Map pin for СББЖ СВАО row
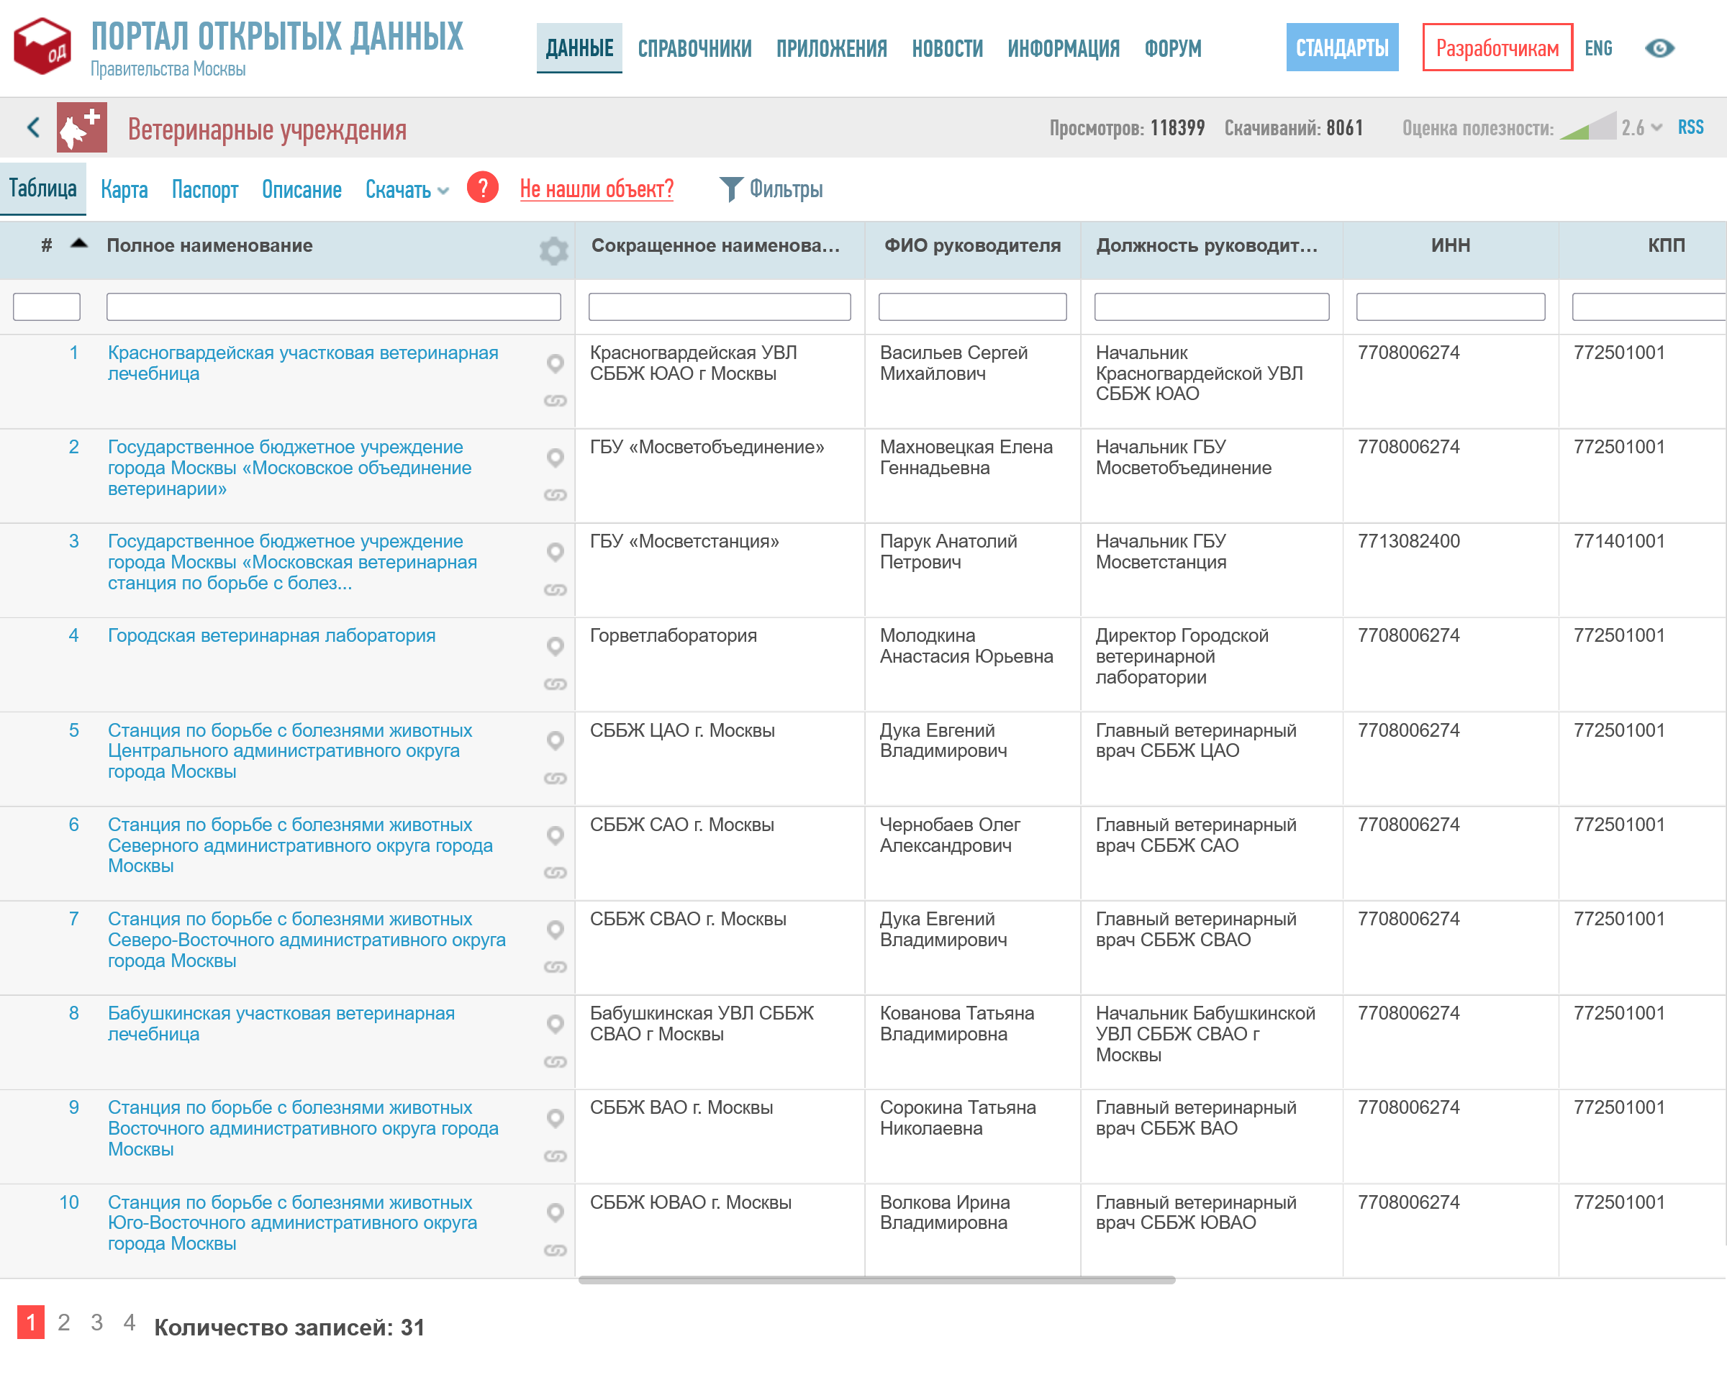Image resolution: width=1727 pixels, height=1393 pixels. coord(555,929)
